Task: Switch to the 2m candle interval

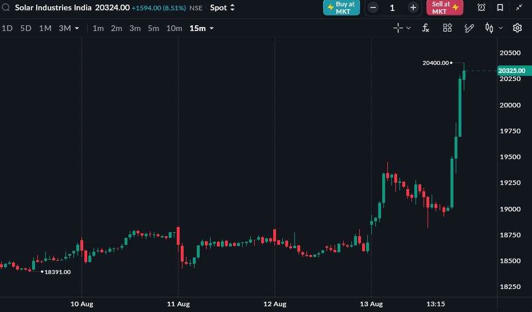Action: 117,28
